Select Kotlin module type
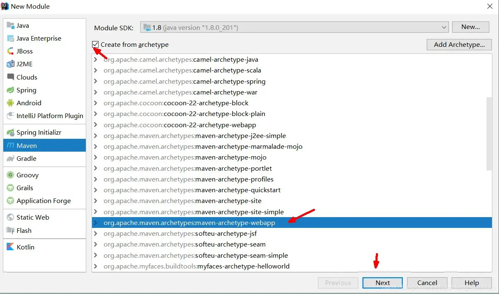 (45, 247)
